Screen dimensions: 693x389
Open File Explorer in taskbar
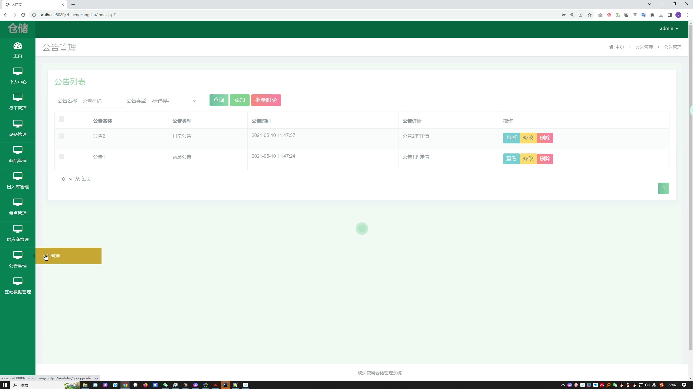(x=85, y=385)
